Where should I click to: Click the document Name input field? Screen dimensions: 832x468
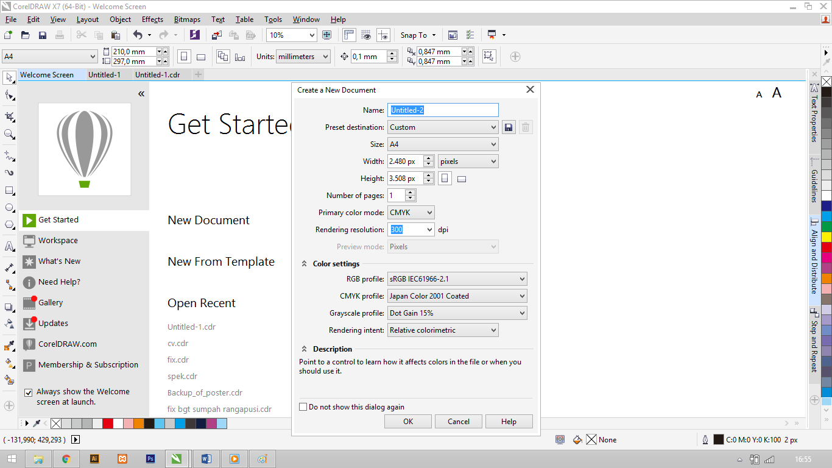pyautogui.click(x=443, y=110)
